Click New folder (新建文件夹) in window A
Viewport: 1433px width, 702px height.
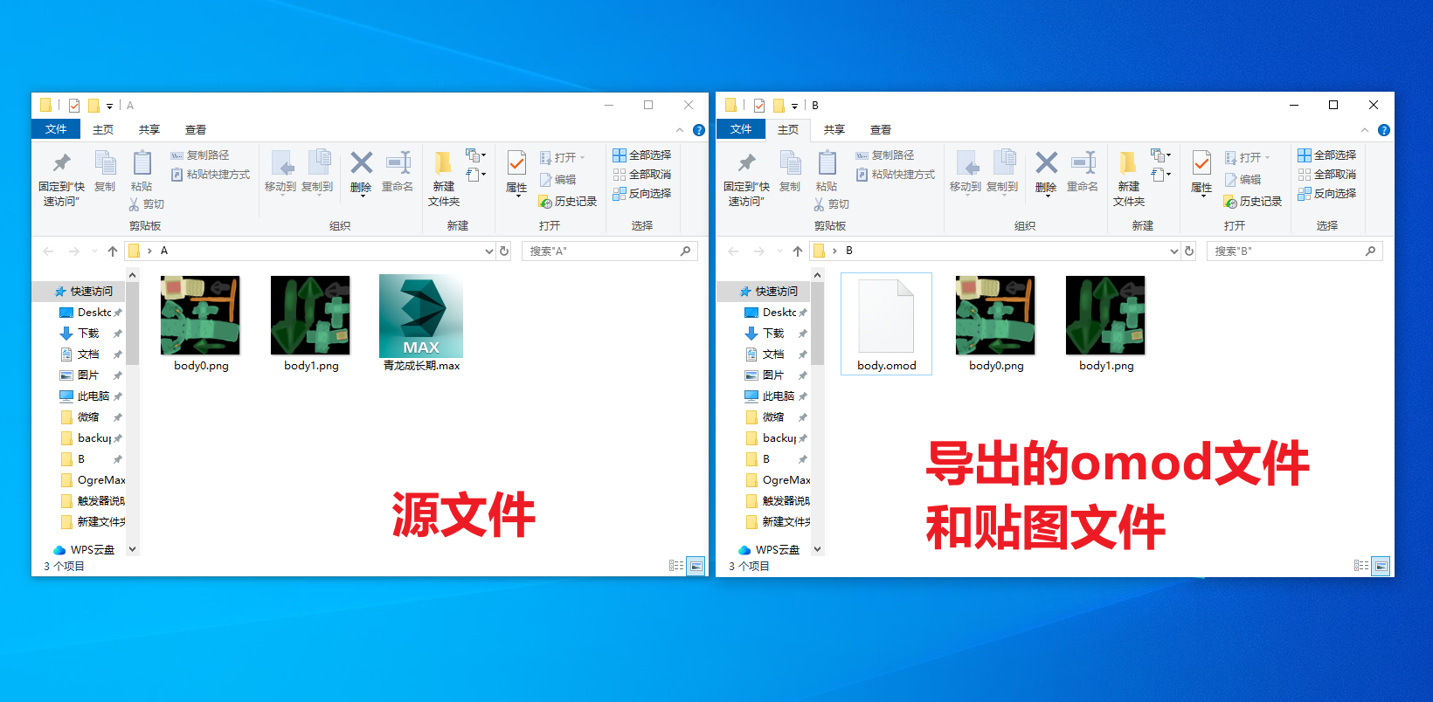pos(444,179)
